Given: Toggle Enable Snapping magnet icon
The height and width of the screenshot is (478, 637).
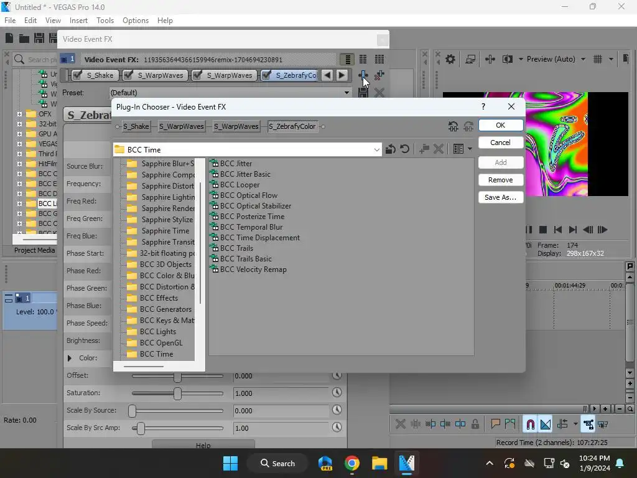Looking at the screenshot, I should pos(530,424).
